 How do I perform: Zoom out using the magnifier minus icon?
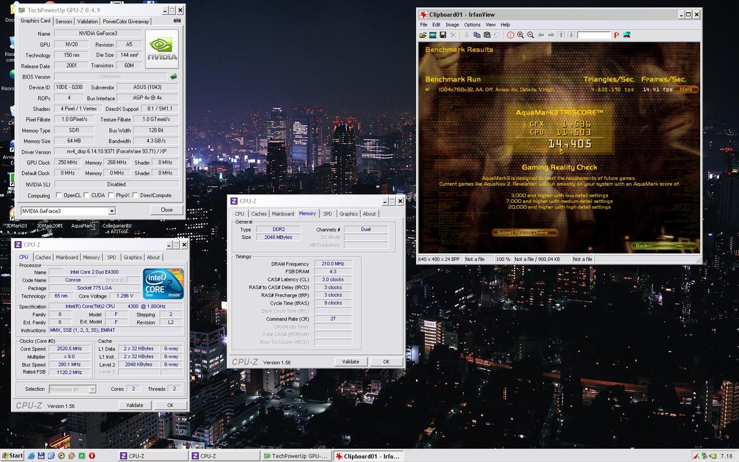pyautogui.click(x=531, y=35)
